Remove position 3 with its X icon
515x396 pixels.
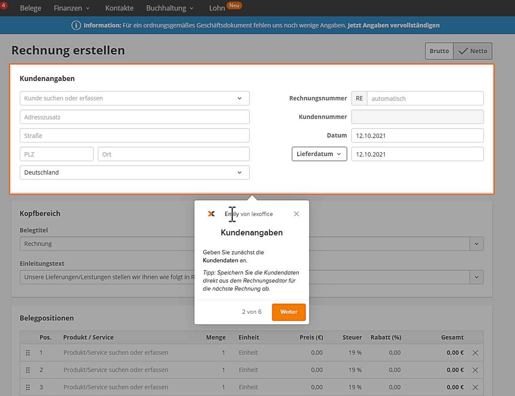pos(475,387)
